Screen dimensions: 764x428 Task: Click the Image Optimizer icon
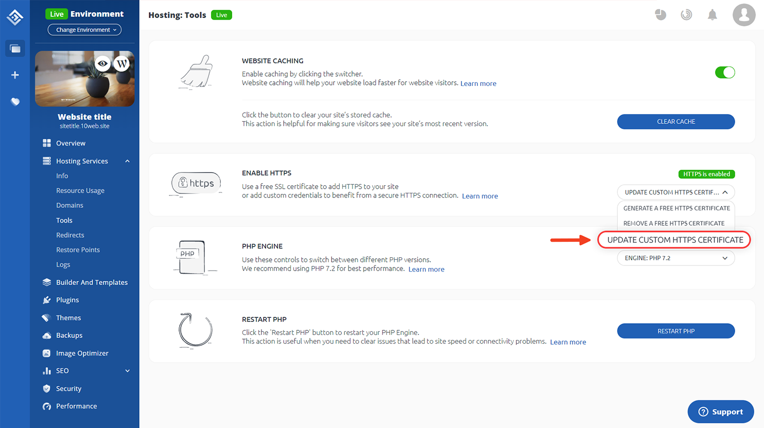tap(47, 353)
